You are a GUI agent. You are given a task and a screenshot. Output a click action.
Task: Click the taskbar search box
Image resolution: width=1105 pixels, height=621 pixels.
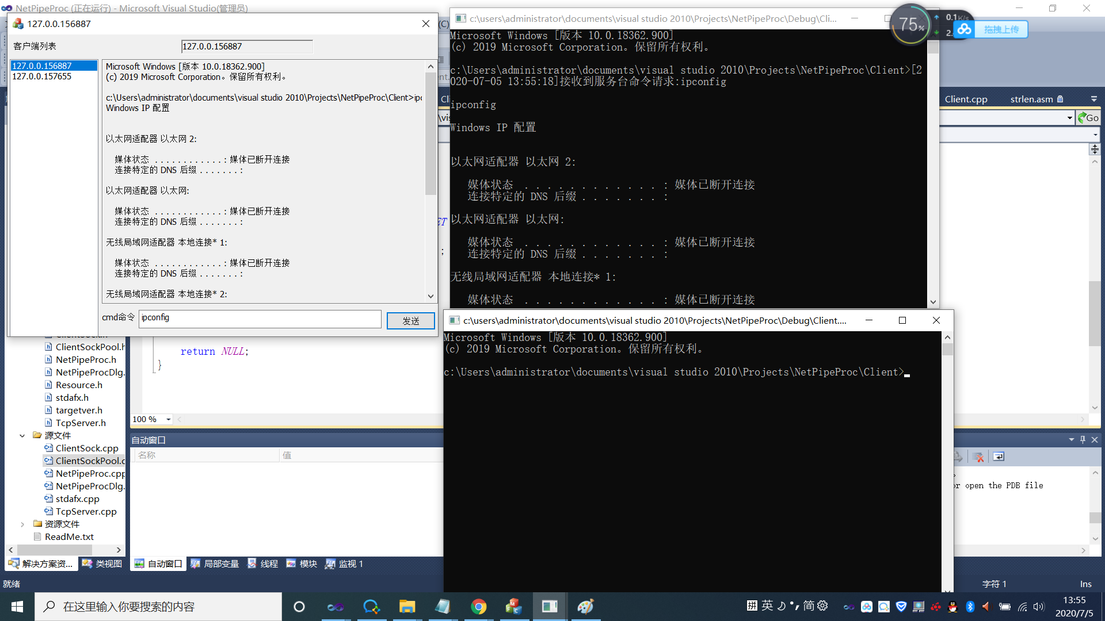pos(158,607)
